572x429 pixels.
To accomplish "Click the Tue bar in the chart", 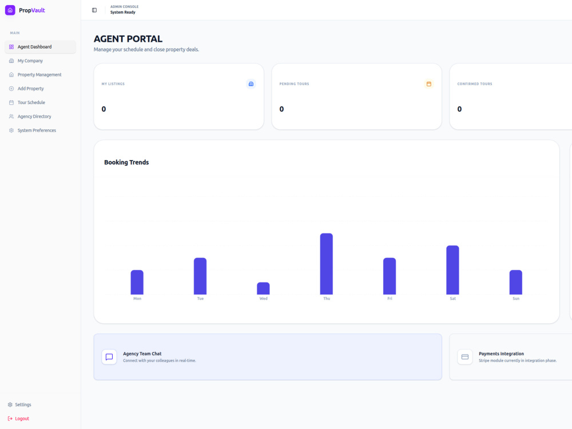I will [x=200, y=276].
